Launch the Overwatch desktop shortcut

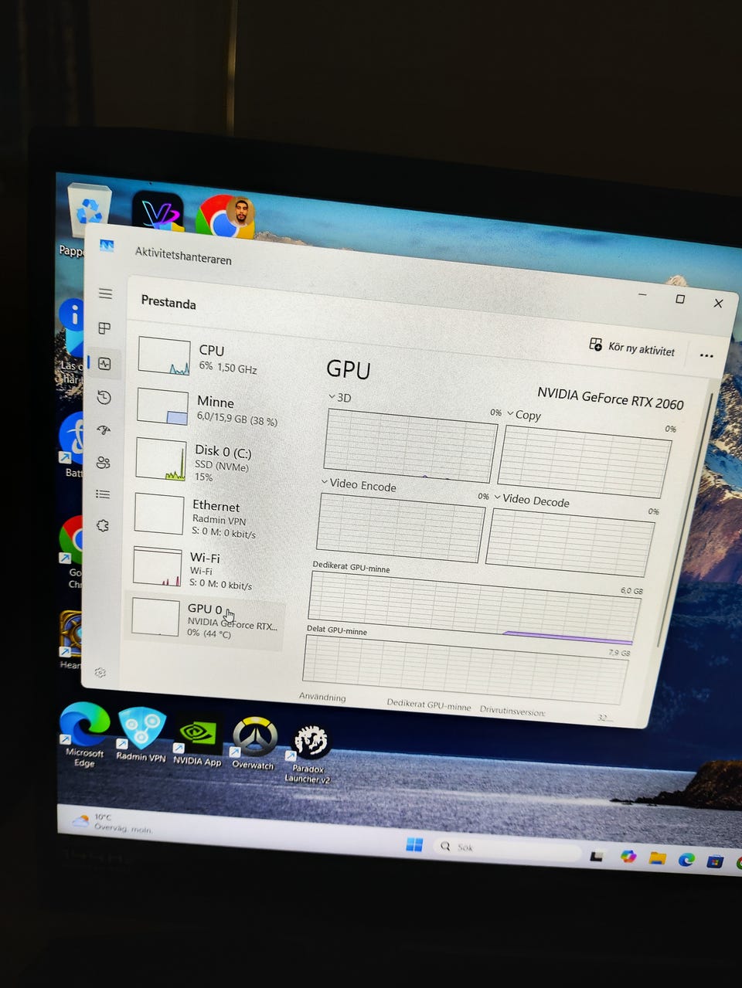254,743
